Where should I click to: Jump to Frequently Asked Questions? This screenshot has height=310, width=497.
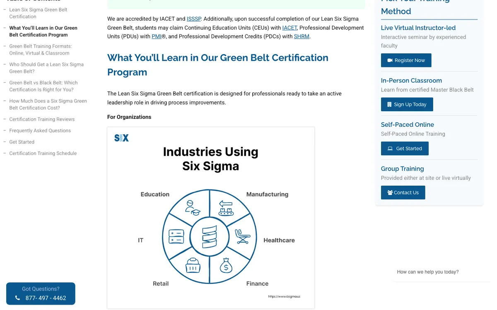(x=40, y=131)
